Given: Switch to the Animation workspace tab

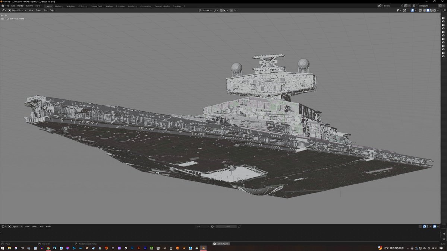Looking at the screenshot, I should click(x=120, y=6).
